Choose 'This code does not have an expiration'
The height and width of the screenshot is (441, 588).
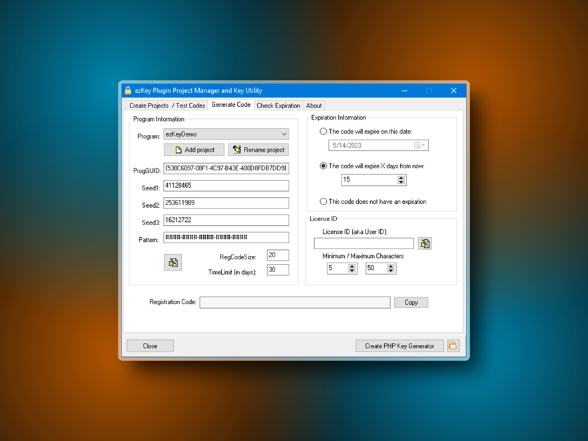tap(324, 201)
